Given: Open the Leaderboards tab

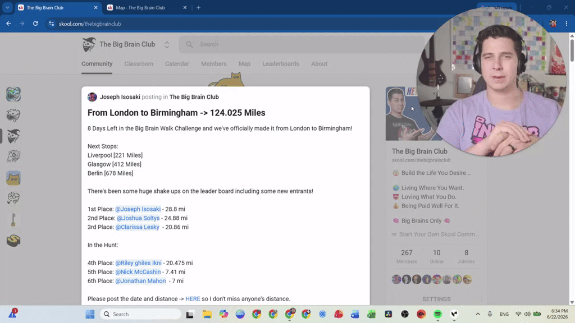Looking at the screenshot, I should pos(281,64).
